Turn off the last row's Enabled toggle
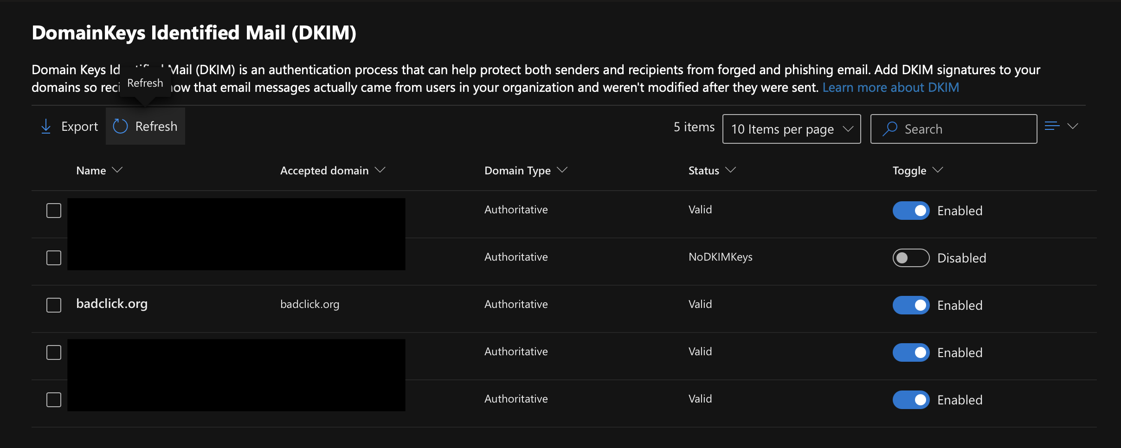The image size is (1121, 448). click(x=911, y=400)
